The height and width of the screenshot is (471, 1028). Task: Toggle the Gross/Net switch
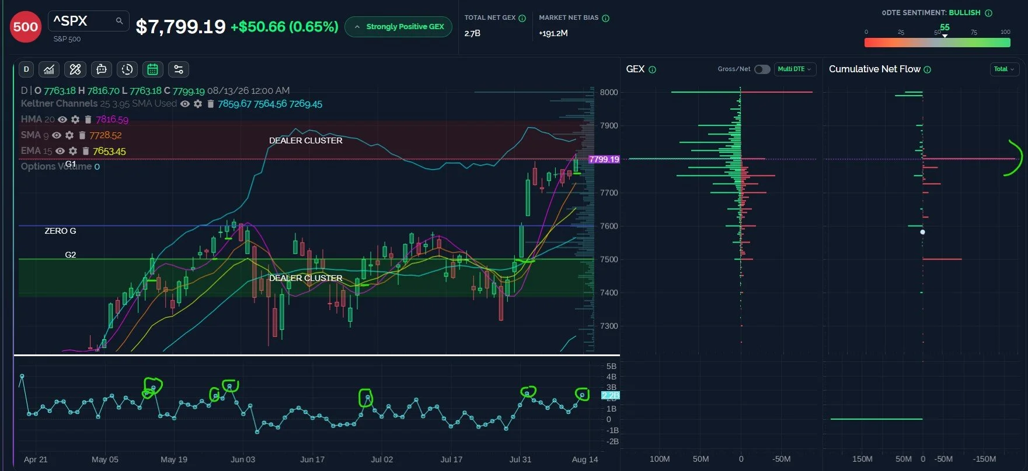pyautogui.click(x=762, y=69)
